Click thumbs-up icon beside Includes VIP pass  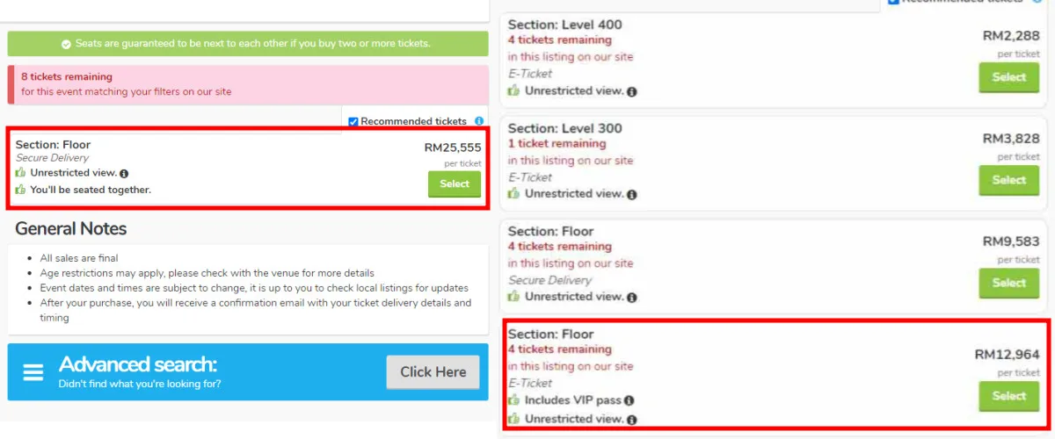[514, 400]
